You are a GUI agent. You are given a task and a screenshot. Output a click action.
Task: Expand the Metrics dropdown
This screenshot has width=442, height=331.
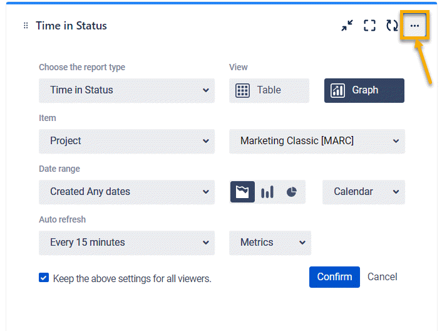point(270,243)
